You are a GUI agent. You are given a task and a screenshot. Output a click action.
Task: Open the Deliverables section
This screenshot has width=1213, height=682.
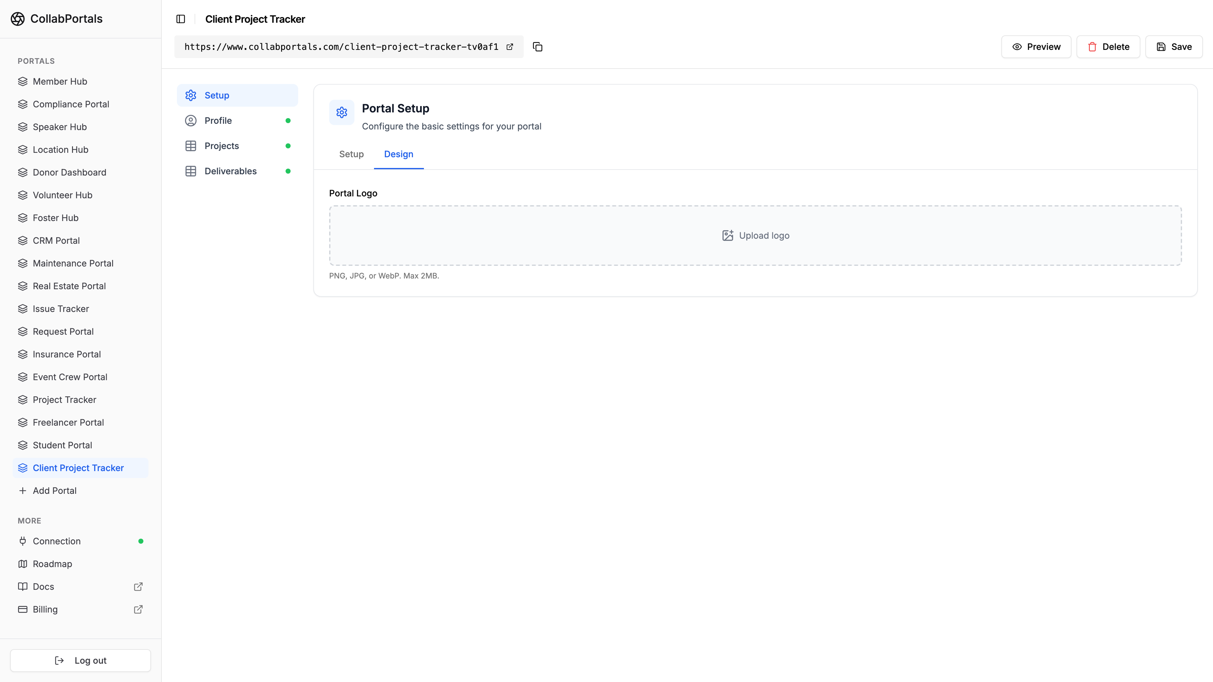pos(230,171)
